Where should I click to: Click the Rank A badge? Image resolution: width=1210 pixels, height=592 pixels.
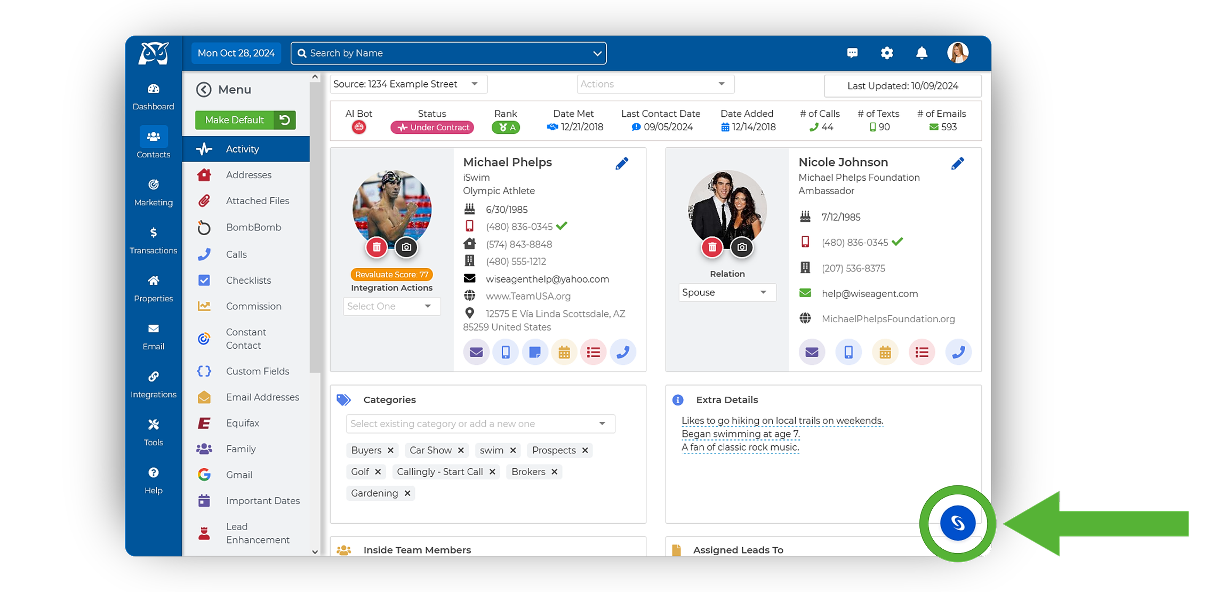click(506, 127)
